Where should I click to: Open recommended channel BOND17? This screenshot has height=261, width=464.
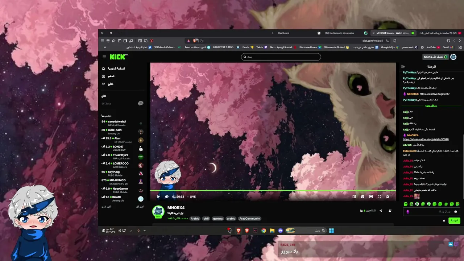(x=123, y=148)
